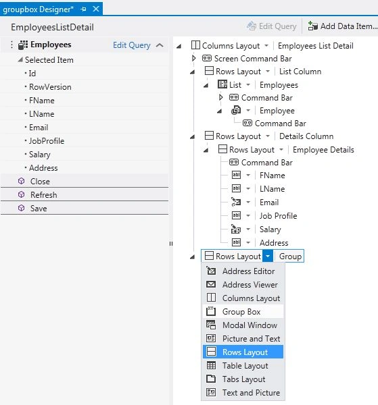This screenshot has width=378, height=405.
Task: Click the Command Bar icon under Employee
Action: click(247, 124)
